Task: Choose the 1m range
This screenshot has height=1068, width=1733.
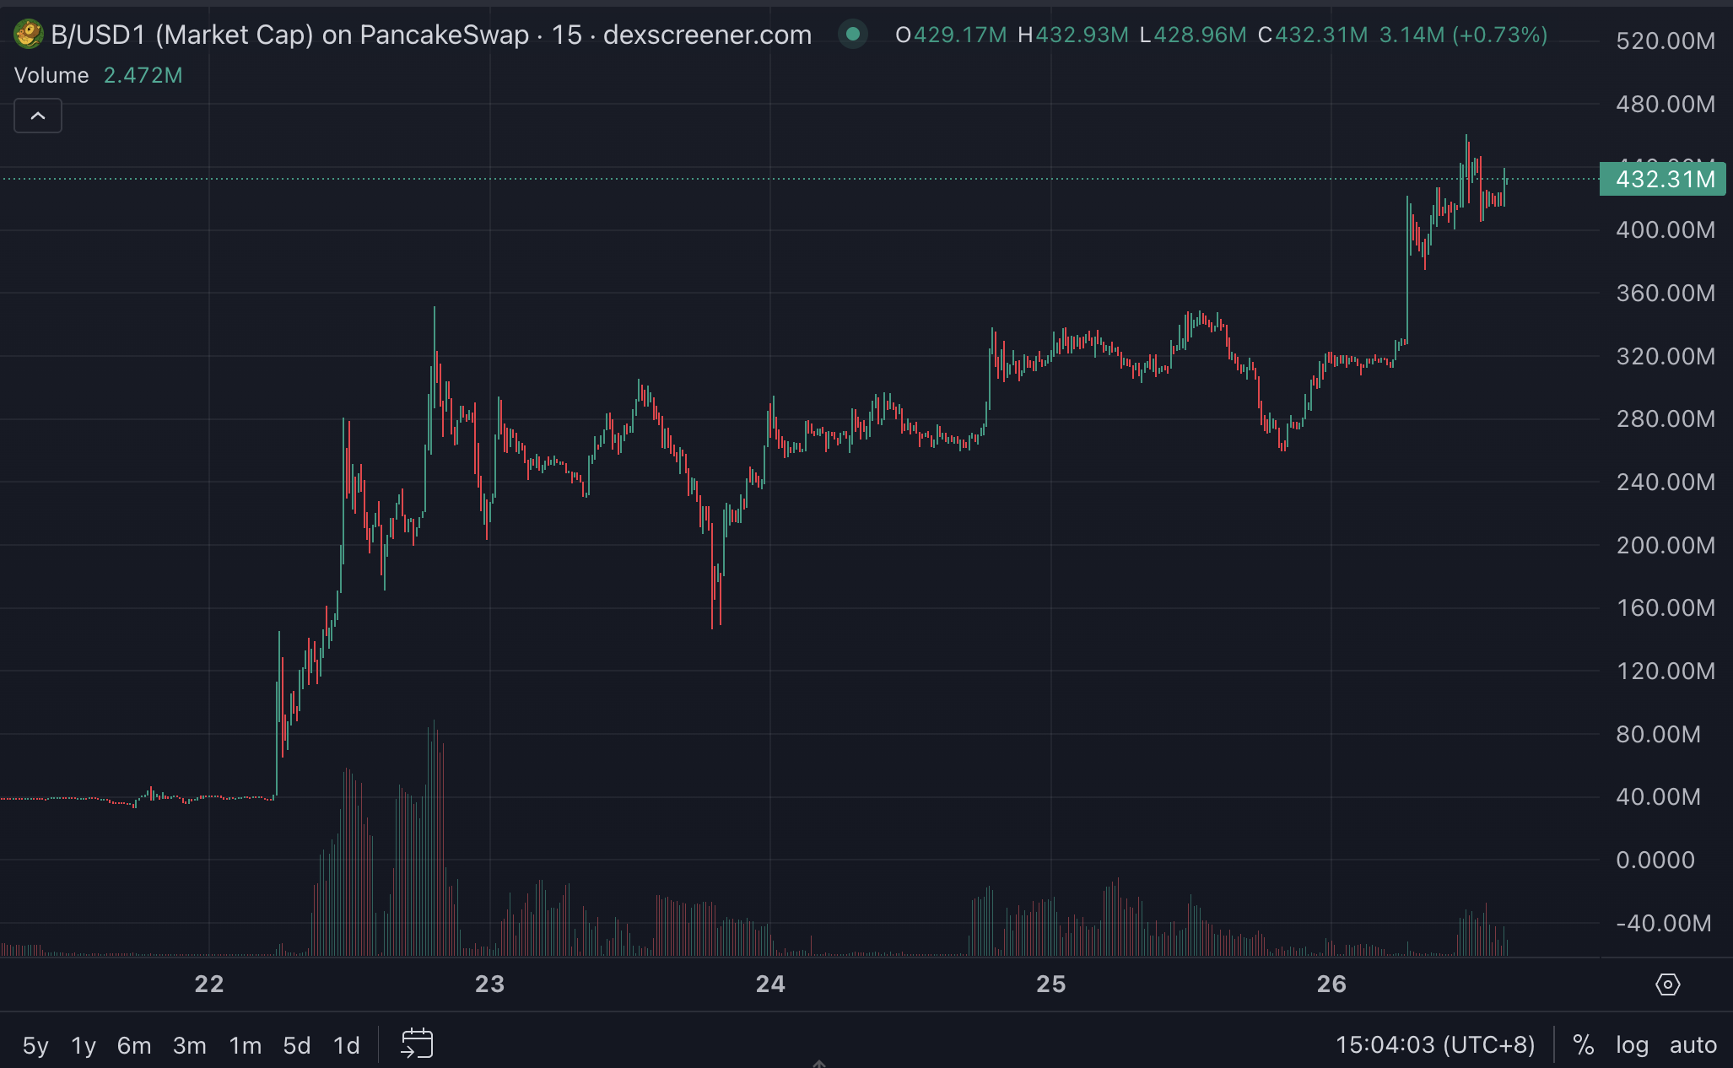Action: click(246, 1046)
